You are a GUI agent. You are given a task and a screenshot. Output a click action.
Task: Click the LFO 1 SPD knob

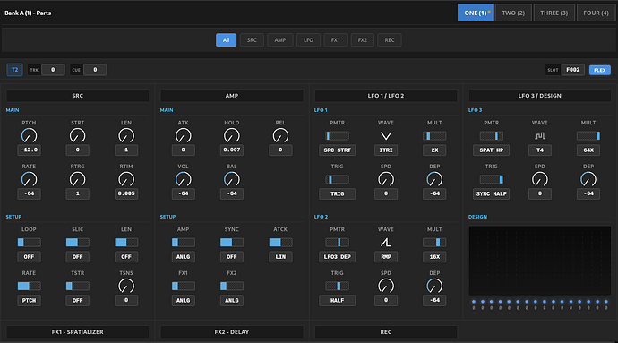386,179
